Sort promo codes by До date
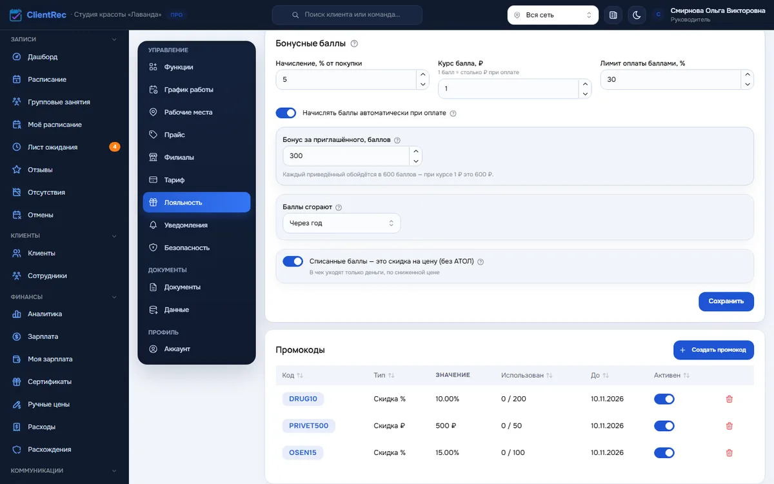The image size is (774, 484). coord(600,376)
